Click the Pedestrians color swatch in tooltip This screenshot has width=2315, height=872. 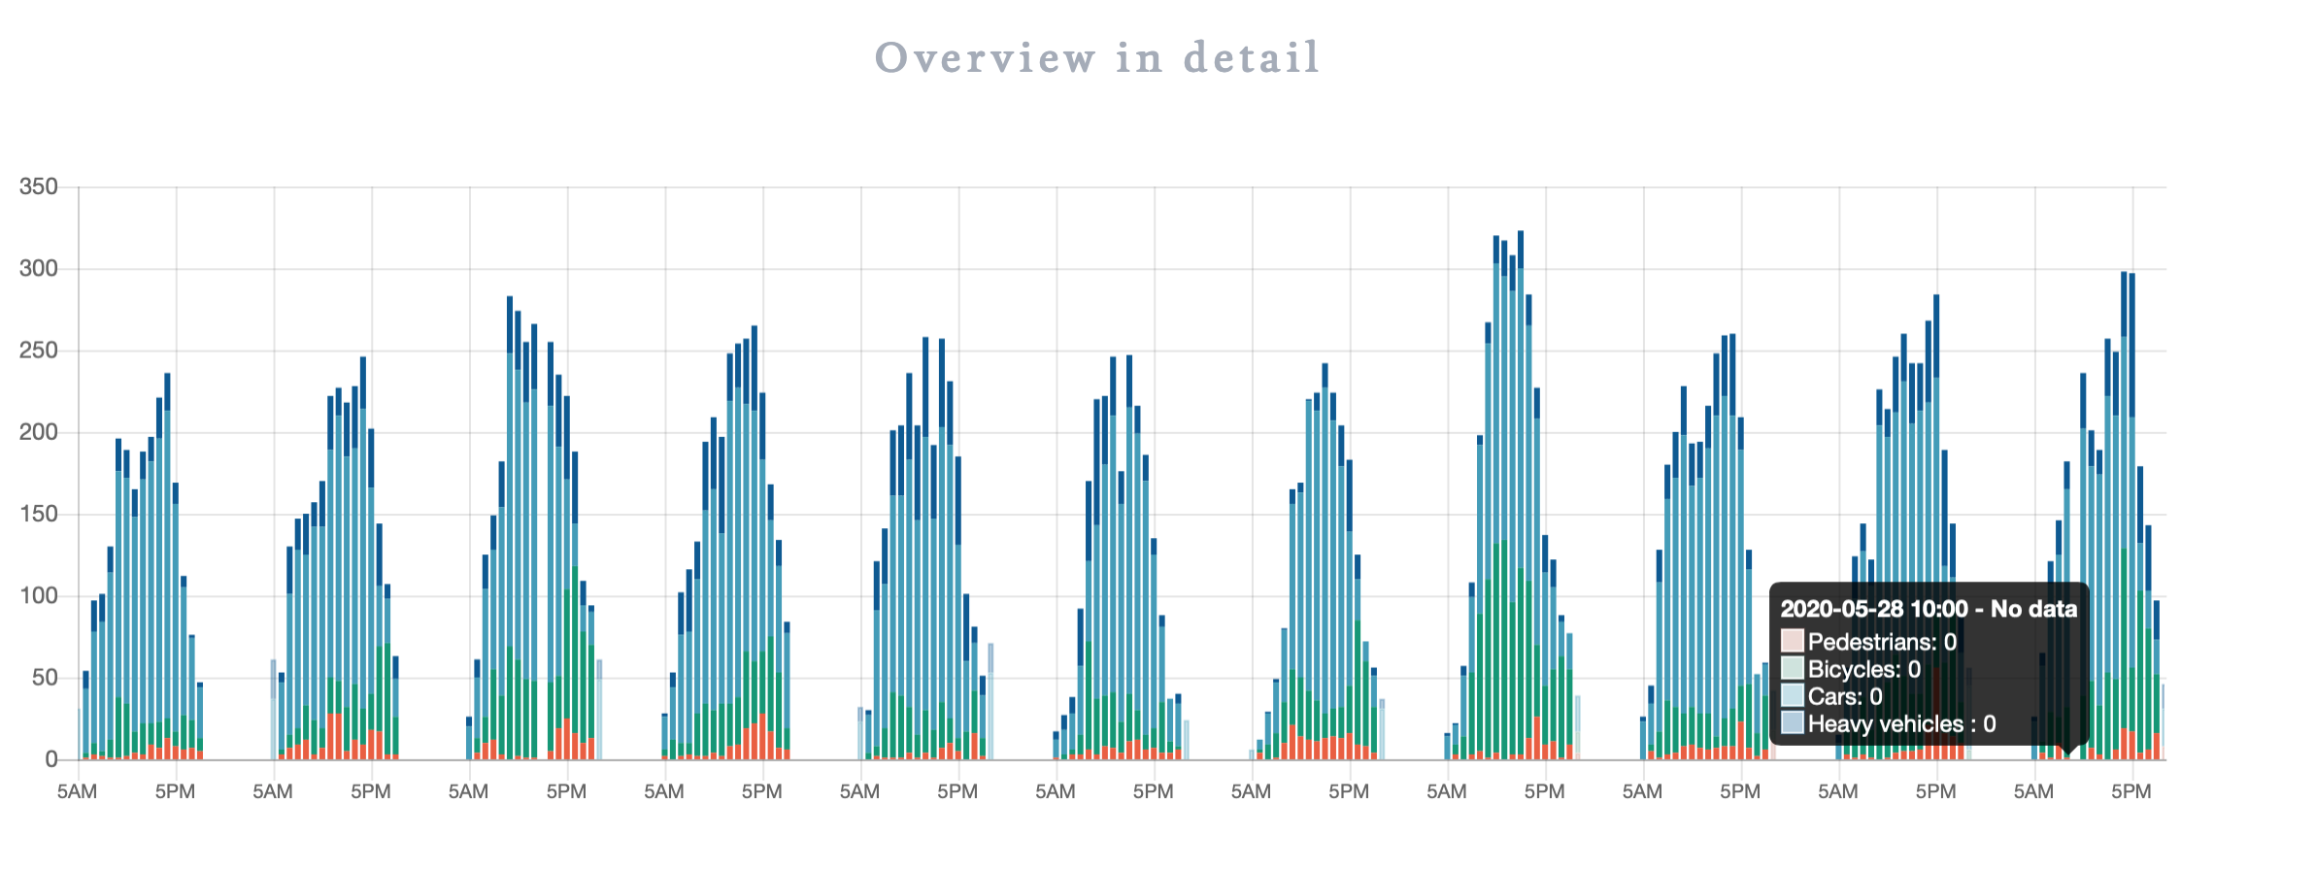1792,641
